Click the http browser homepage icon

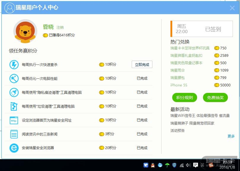(x=14, y=120)
